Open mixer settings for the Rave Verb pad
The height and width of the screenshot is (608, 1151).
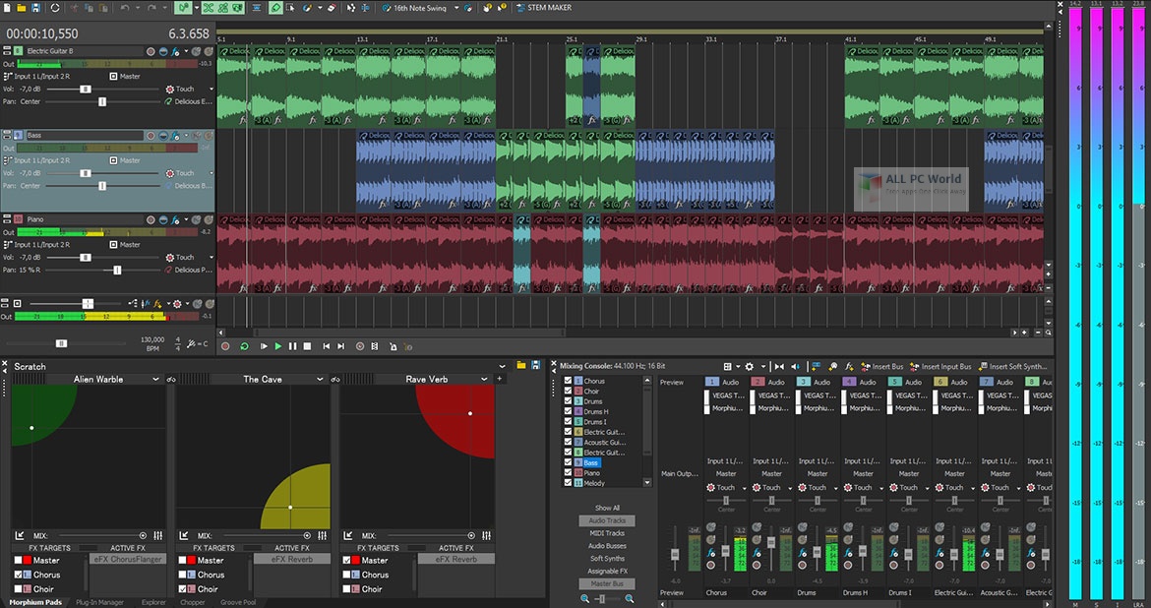point(487,536)
